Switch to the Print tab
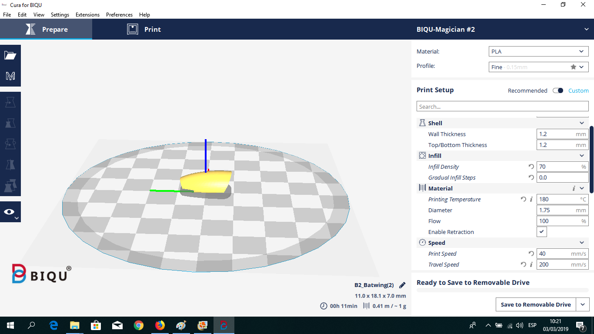This screenshot has width=594, height=334. [x=144, y=29]
